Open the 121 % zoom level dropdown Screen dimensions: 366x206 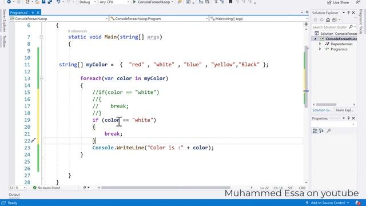click(18, 188)
